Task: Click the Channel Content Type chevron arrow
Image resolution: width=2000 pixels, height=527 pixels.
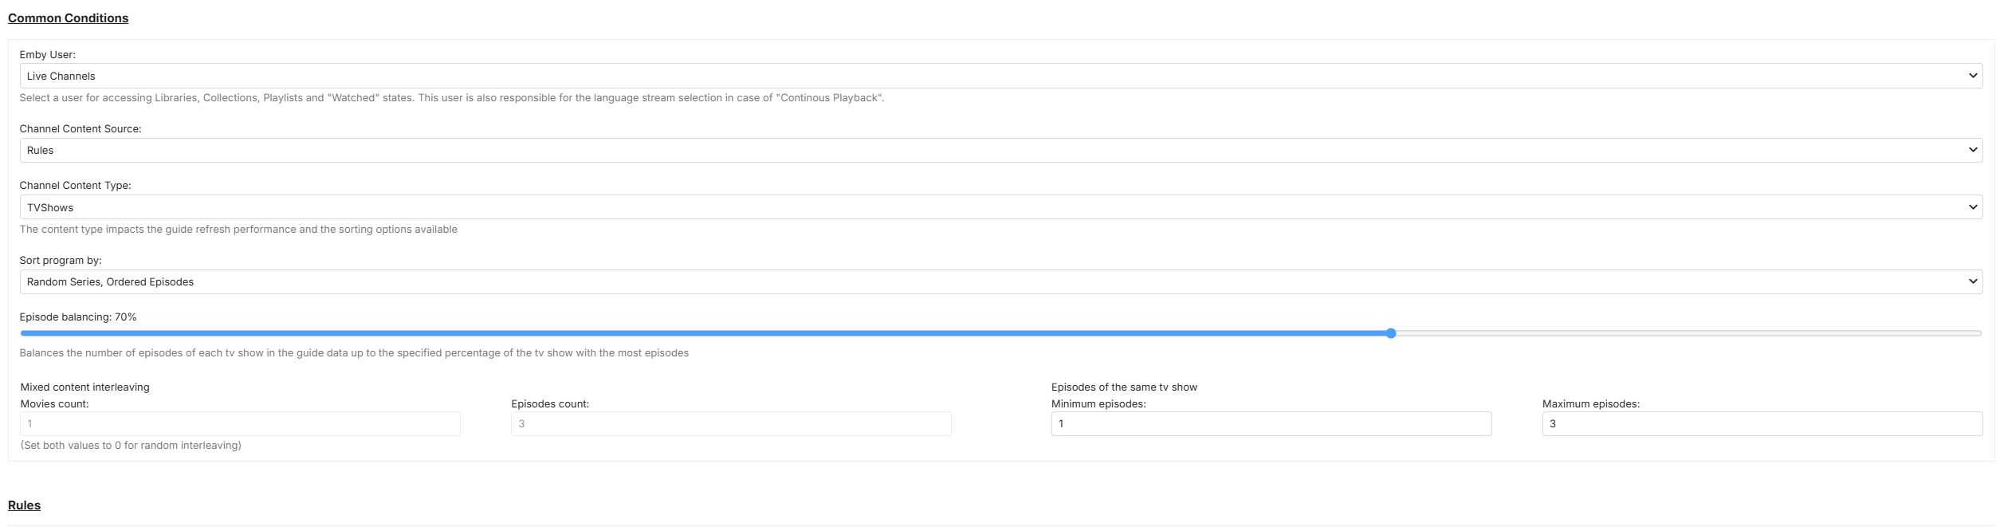Action: tap(1972, 207)
